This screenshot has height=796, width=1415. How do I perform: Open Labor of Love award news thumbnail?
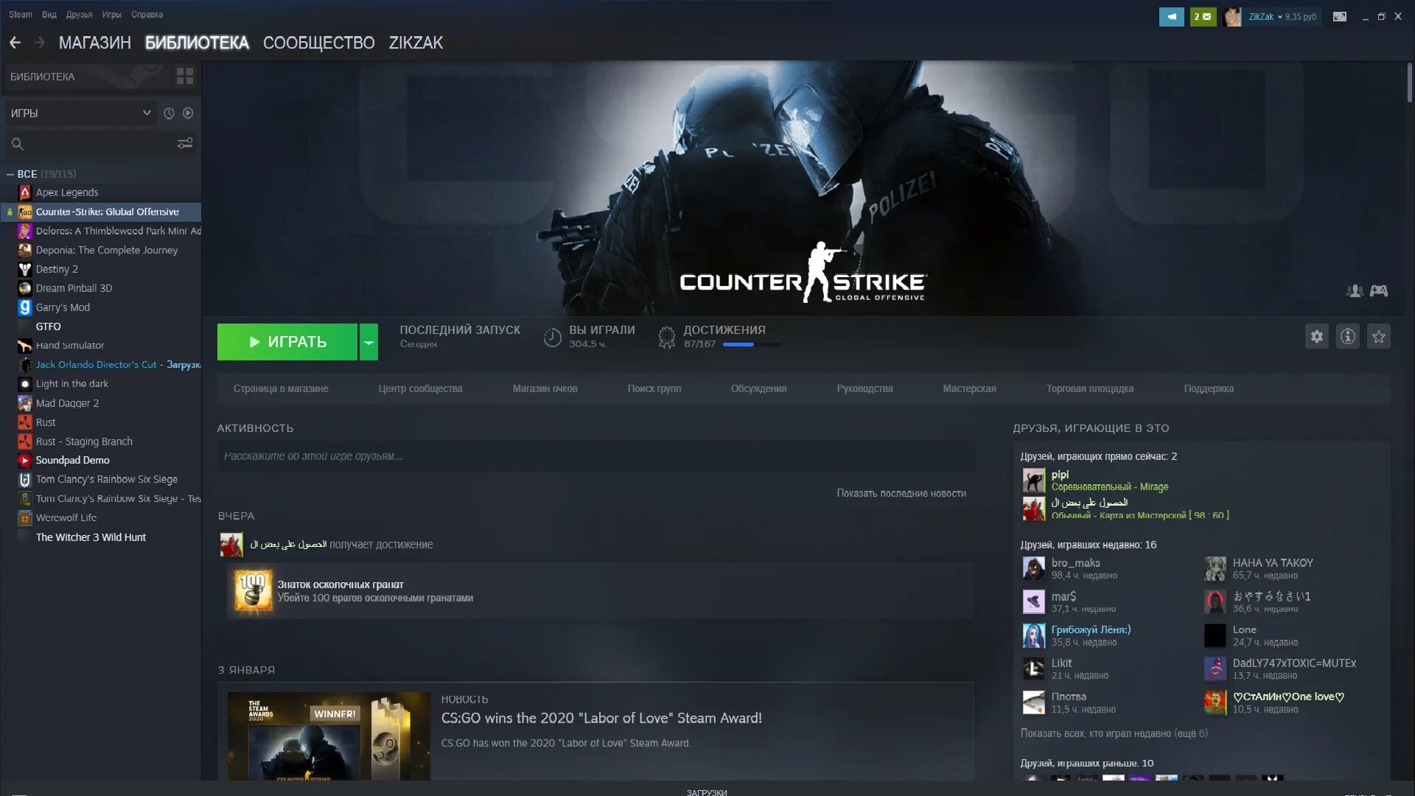(329, 736)
